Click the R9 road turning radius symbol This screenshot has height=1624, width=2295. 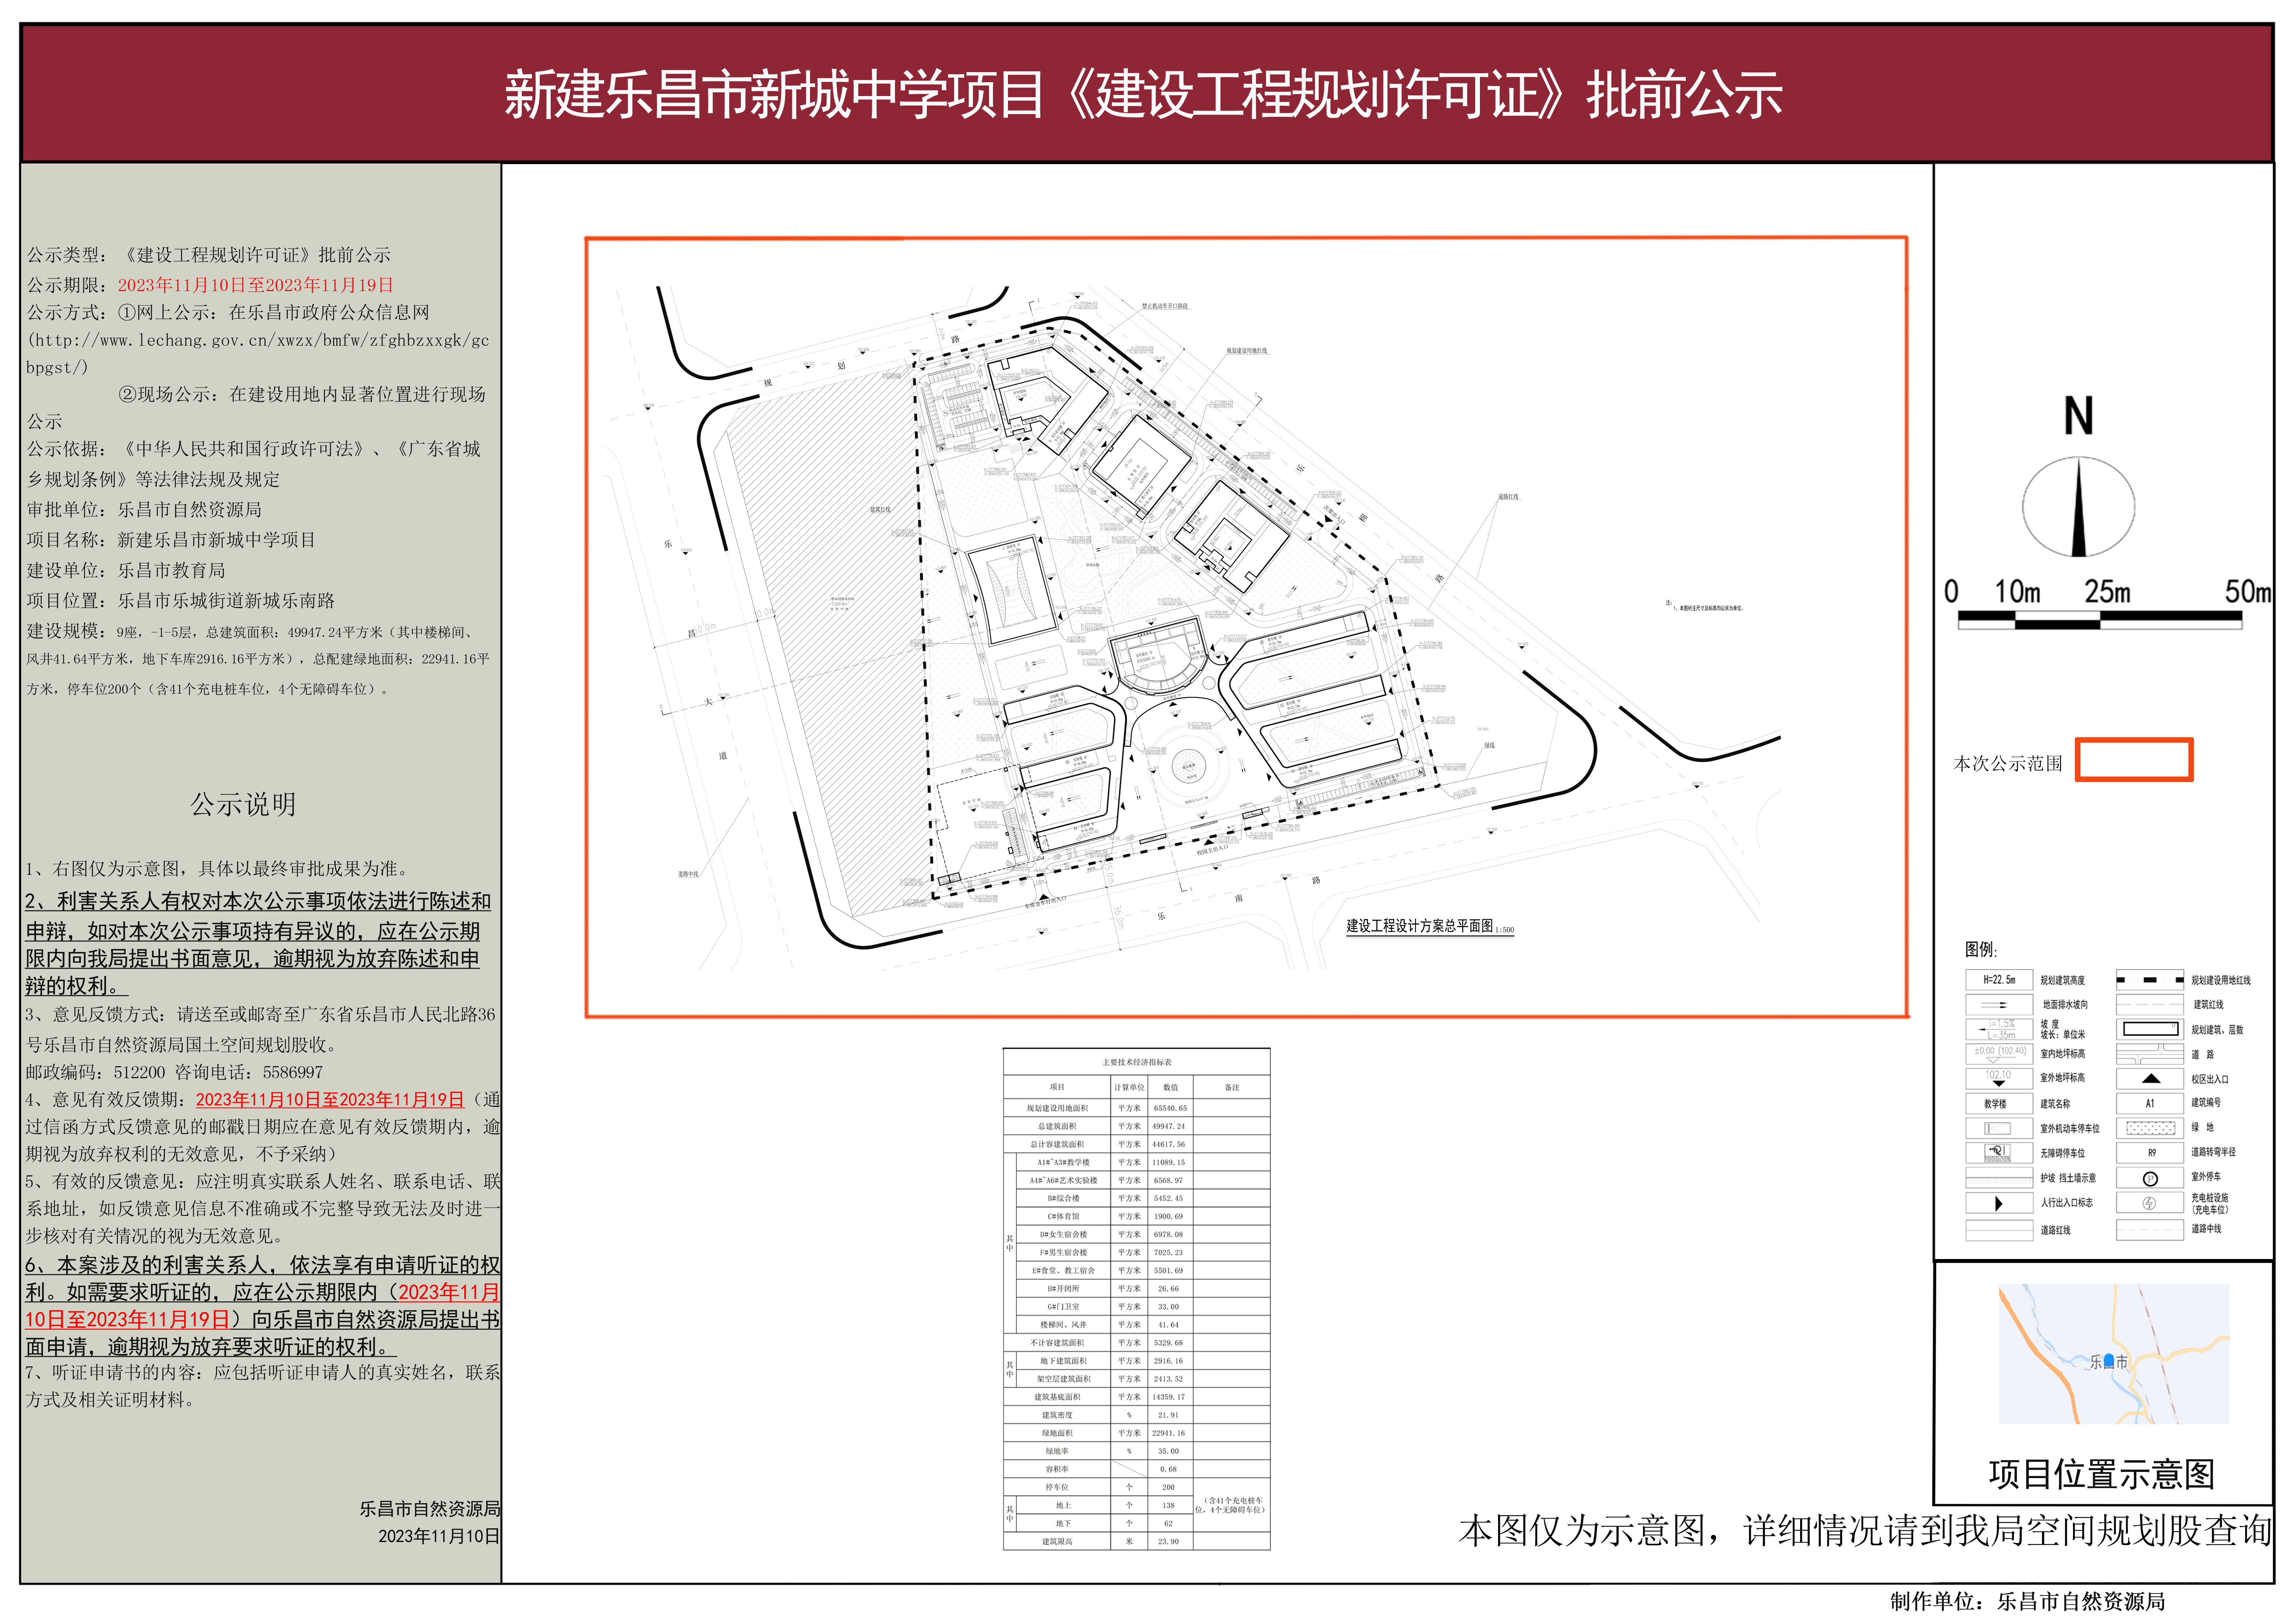2150,1153
